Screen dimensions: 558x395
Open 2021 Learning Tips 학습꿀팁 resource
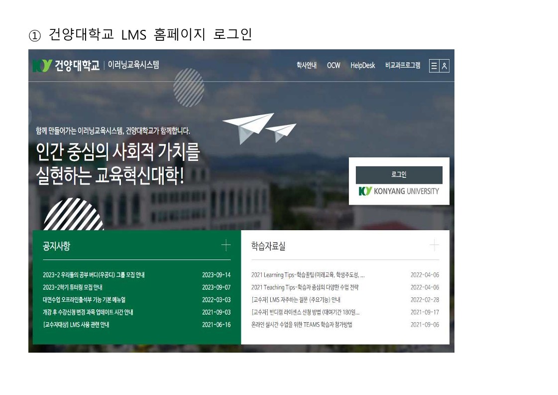(308, 275)
